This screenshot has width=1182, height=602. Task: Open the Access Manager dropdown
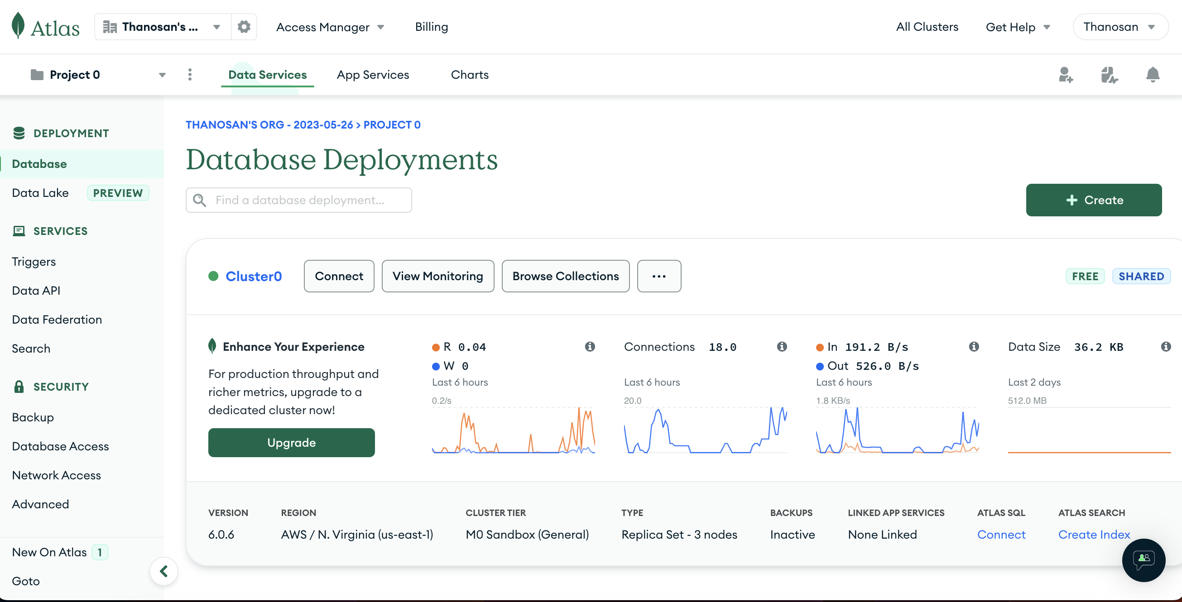pyautogui.click(x=330, y=27)
